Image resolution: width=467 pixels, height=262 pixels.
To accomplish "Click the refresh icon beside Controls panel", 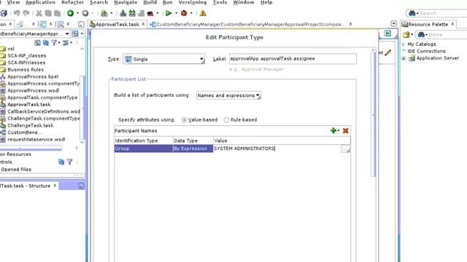I will tap(61, 162).
